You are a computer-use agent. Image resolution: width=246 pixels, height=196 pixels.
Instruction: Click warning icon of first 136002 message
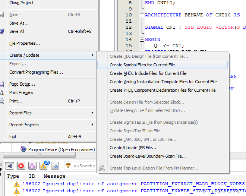pos(17,184)
